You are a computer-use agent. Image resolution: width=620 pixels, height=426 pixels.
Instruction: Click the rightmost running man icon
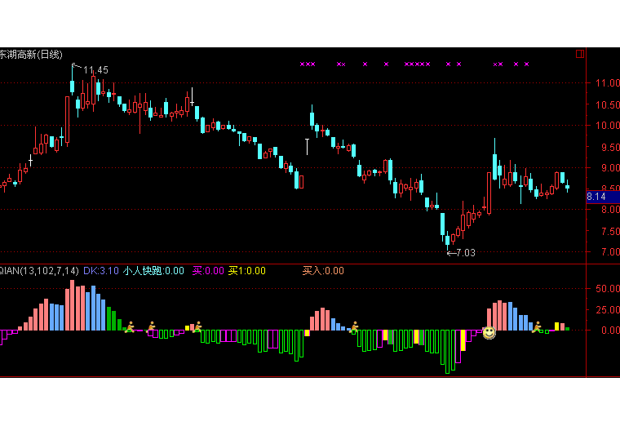(x=536, y=327)
